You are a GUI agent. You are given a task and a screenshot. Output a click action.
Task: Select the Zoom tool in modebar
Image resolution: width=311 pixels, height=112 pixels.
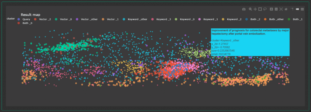click(x=250, y=9)
